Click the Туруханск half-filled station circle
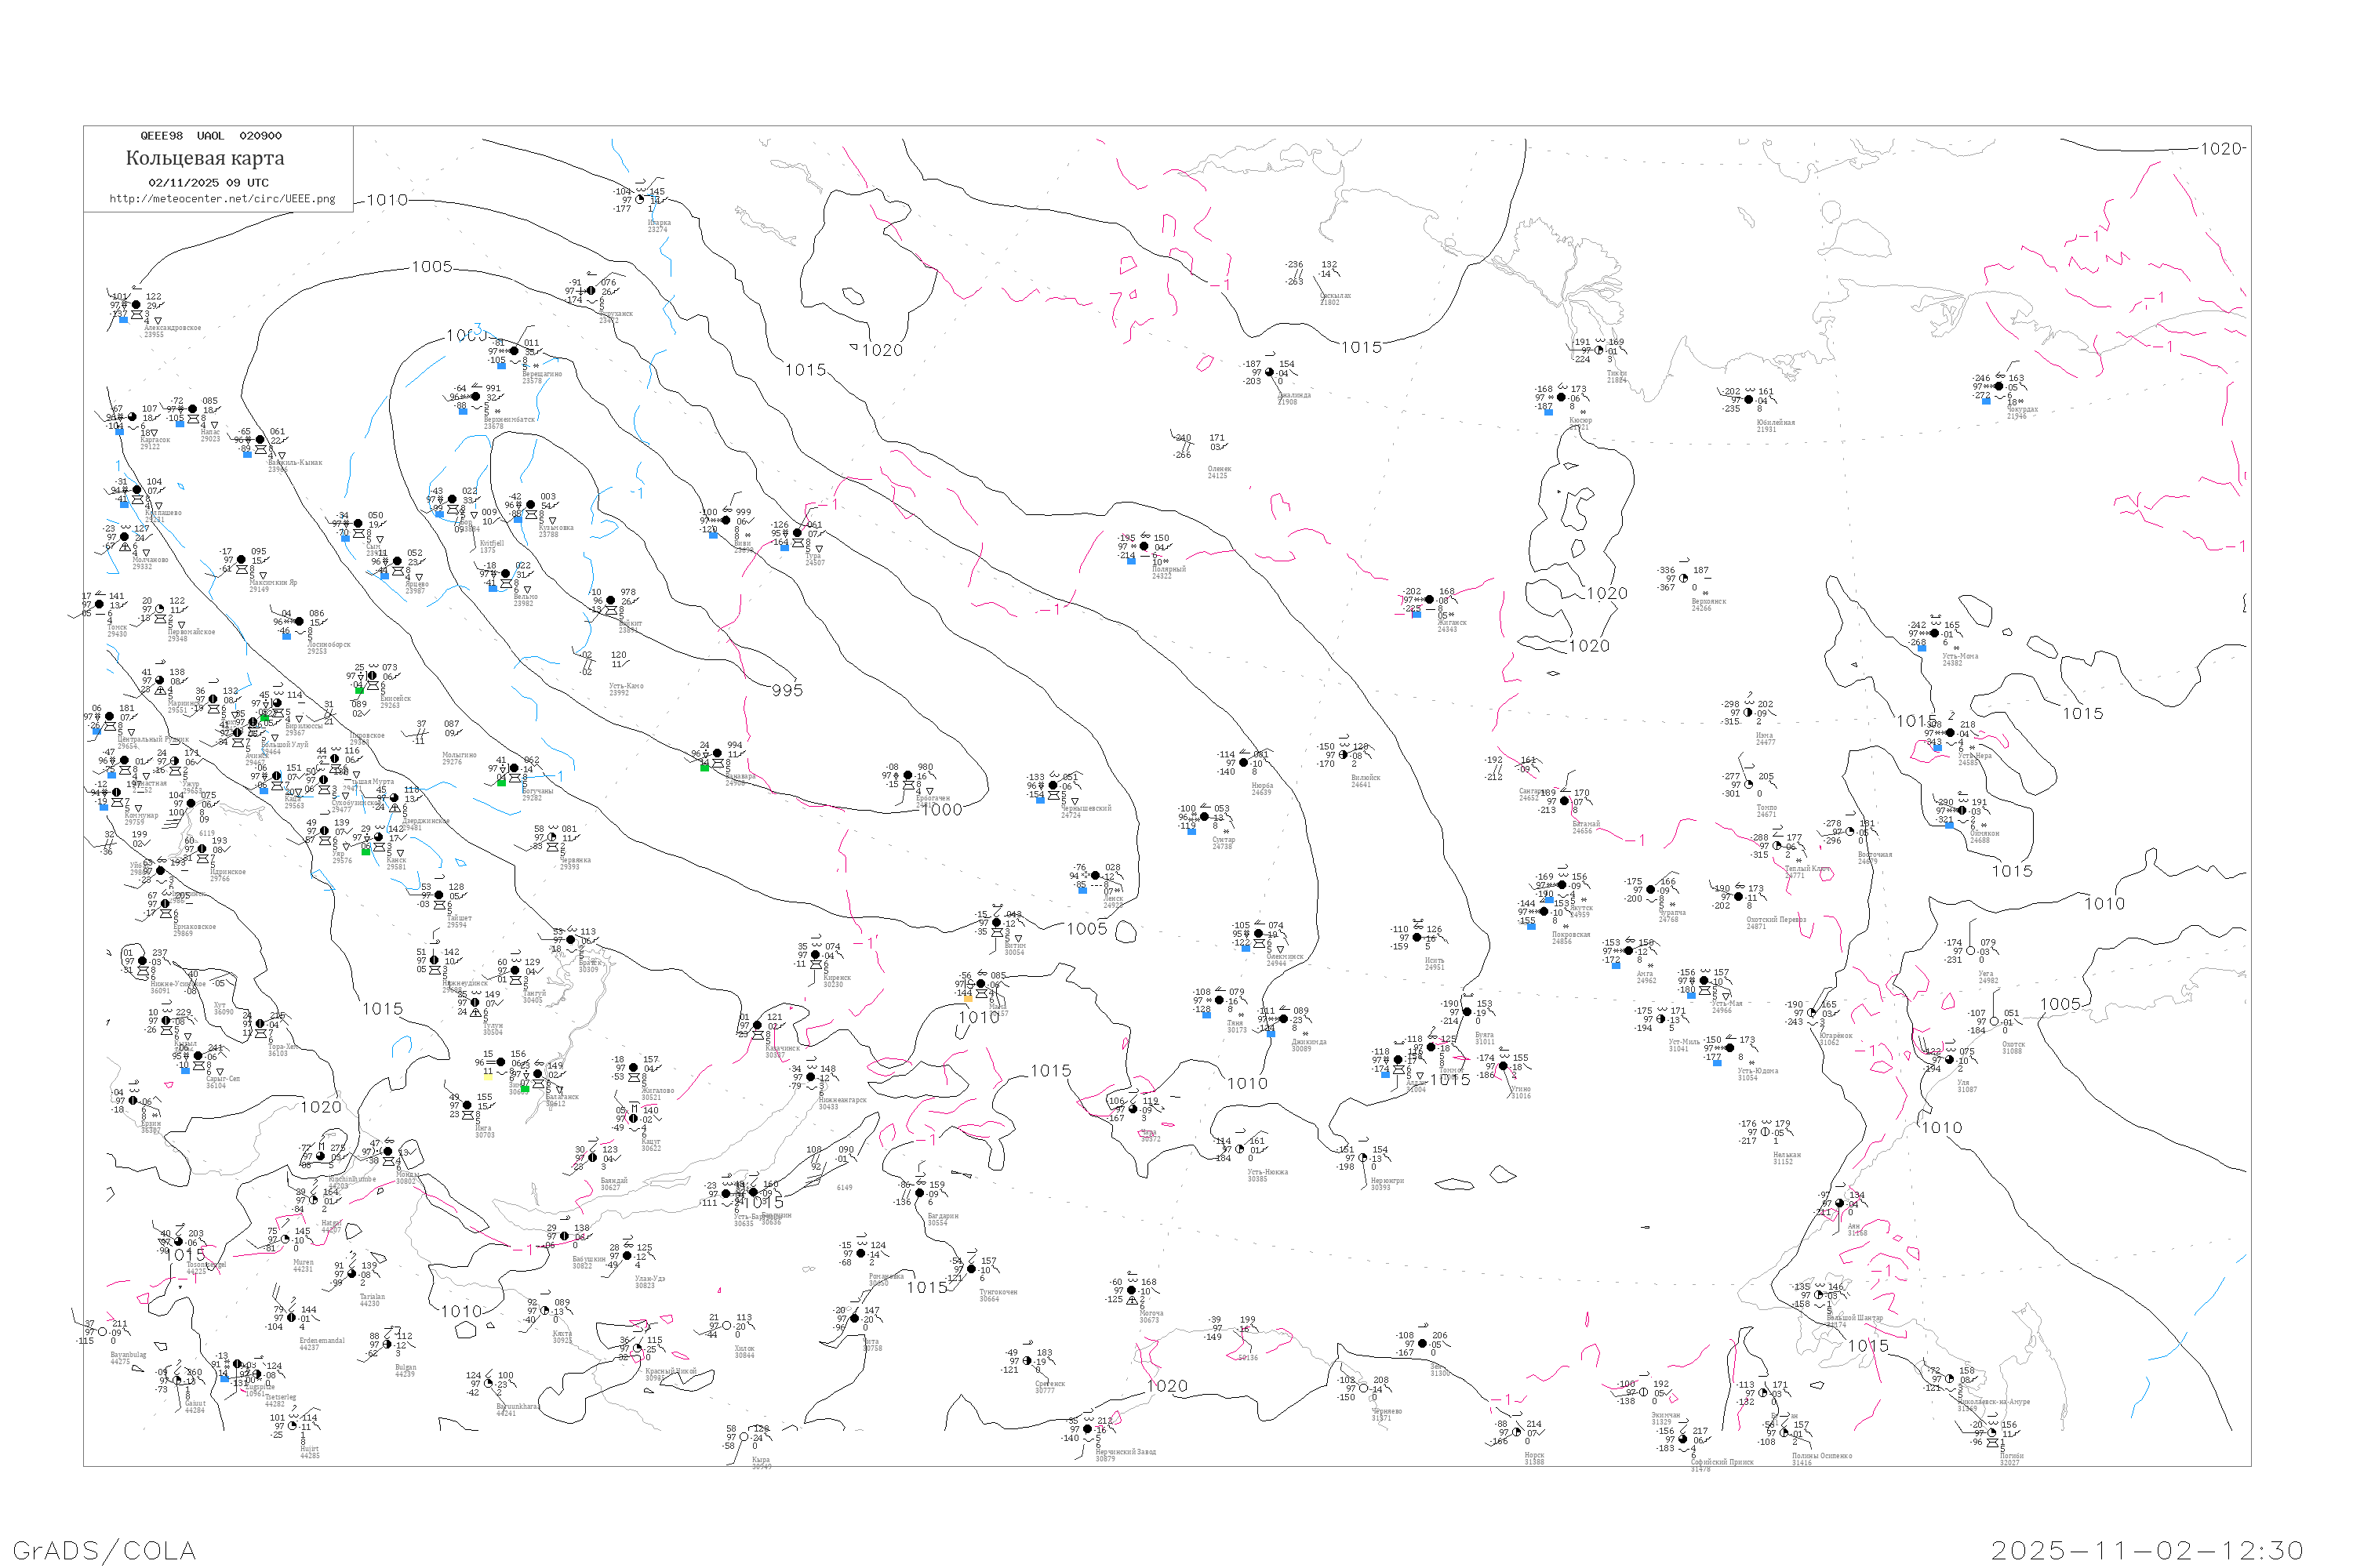Screen dimensions: 2353x1568 coord(591,291)
